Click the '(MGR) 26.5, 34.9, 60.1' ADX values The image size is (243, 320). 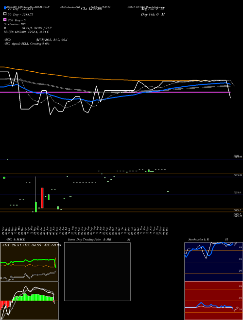52,40
